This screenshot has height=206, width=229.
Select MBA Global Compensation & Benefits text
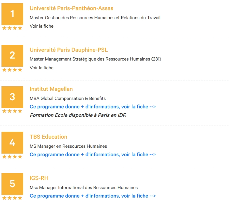(x=68, y=99)
